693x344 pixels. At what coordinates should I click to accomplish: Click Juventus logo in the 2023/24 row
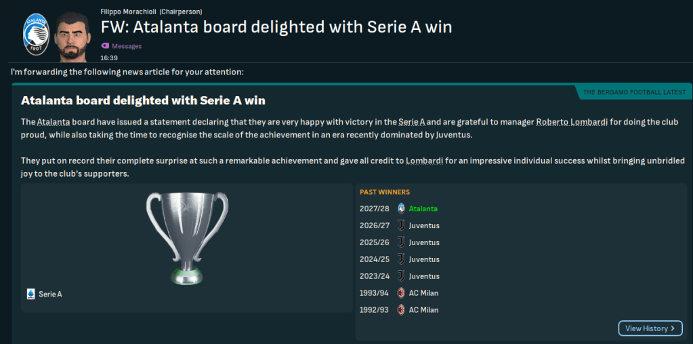[x=401, y=276]
